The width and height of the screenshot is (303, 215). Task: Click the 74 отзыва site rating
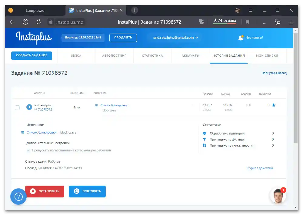(x=225, y=21)
